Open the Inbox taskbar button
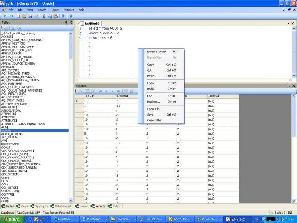Screen dimensions: 297x223 tap(181, 219)
